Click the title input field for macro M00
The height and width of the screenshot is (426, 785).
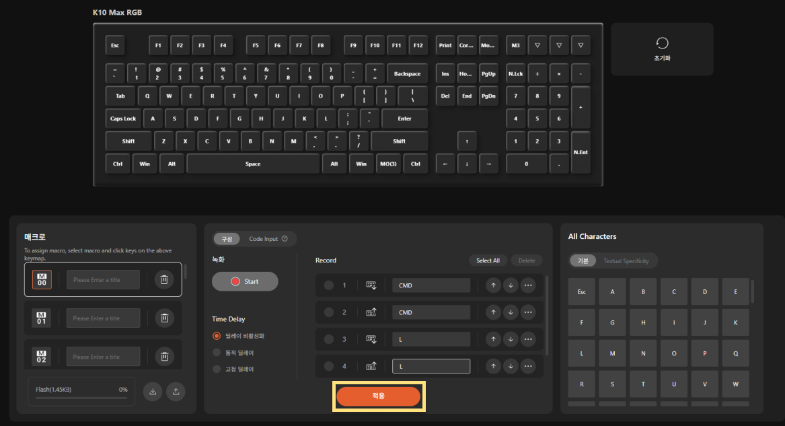pyautogui.click(x=103, y=279)
